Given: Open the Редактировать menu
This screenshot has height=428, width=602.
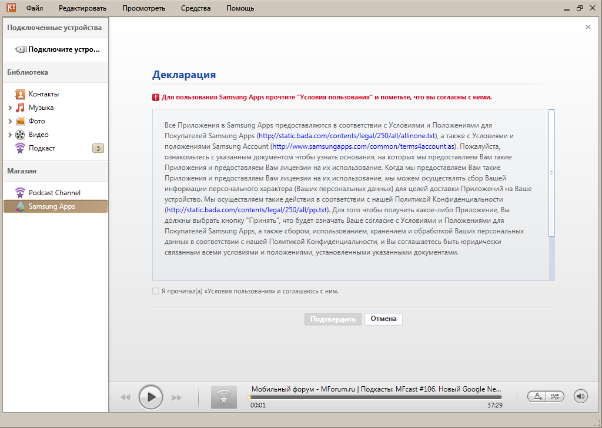Looking at the screenshot, I should click(x=82, y=8).
